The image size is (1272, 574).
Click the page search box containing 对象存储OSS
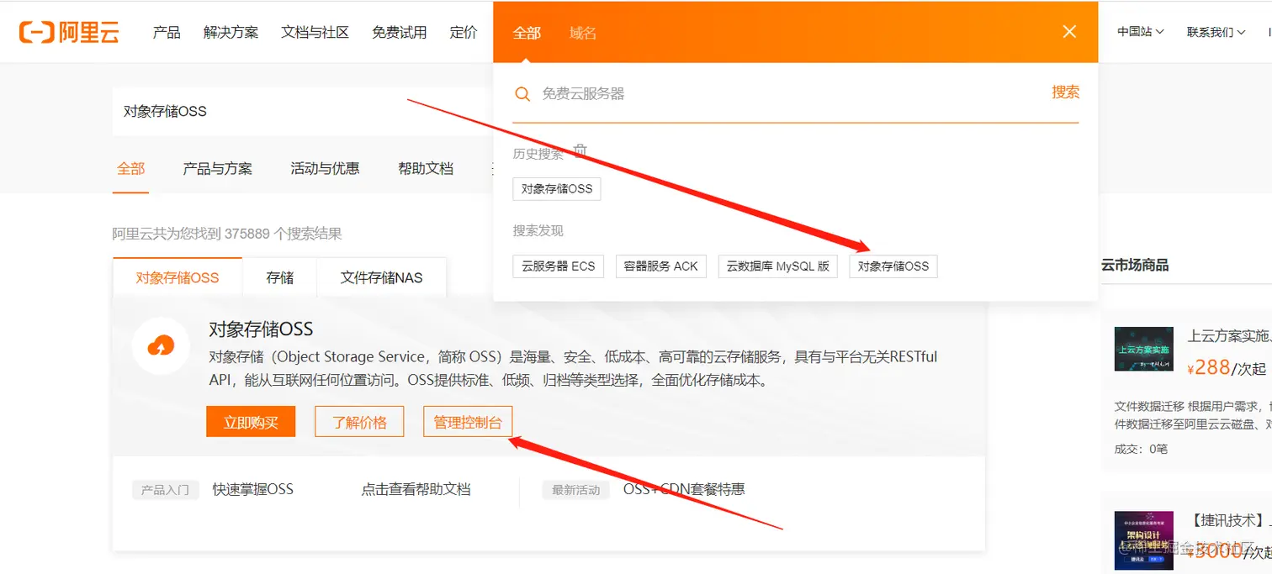303,111
